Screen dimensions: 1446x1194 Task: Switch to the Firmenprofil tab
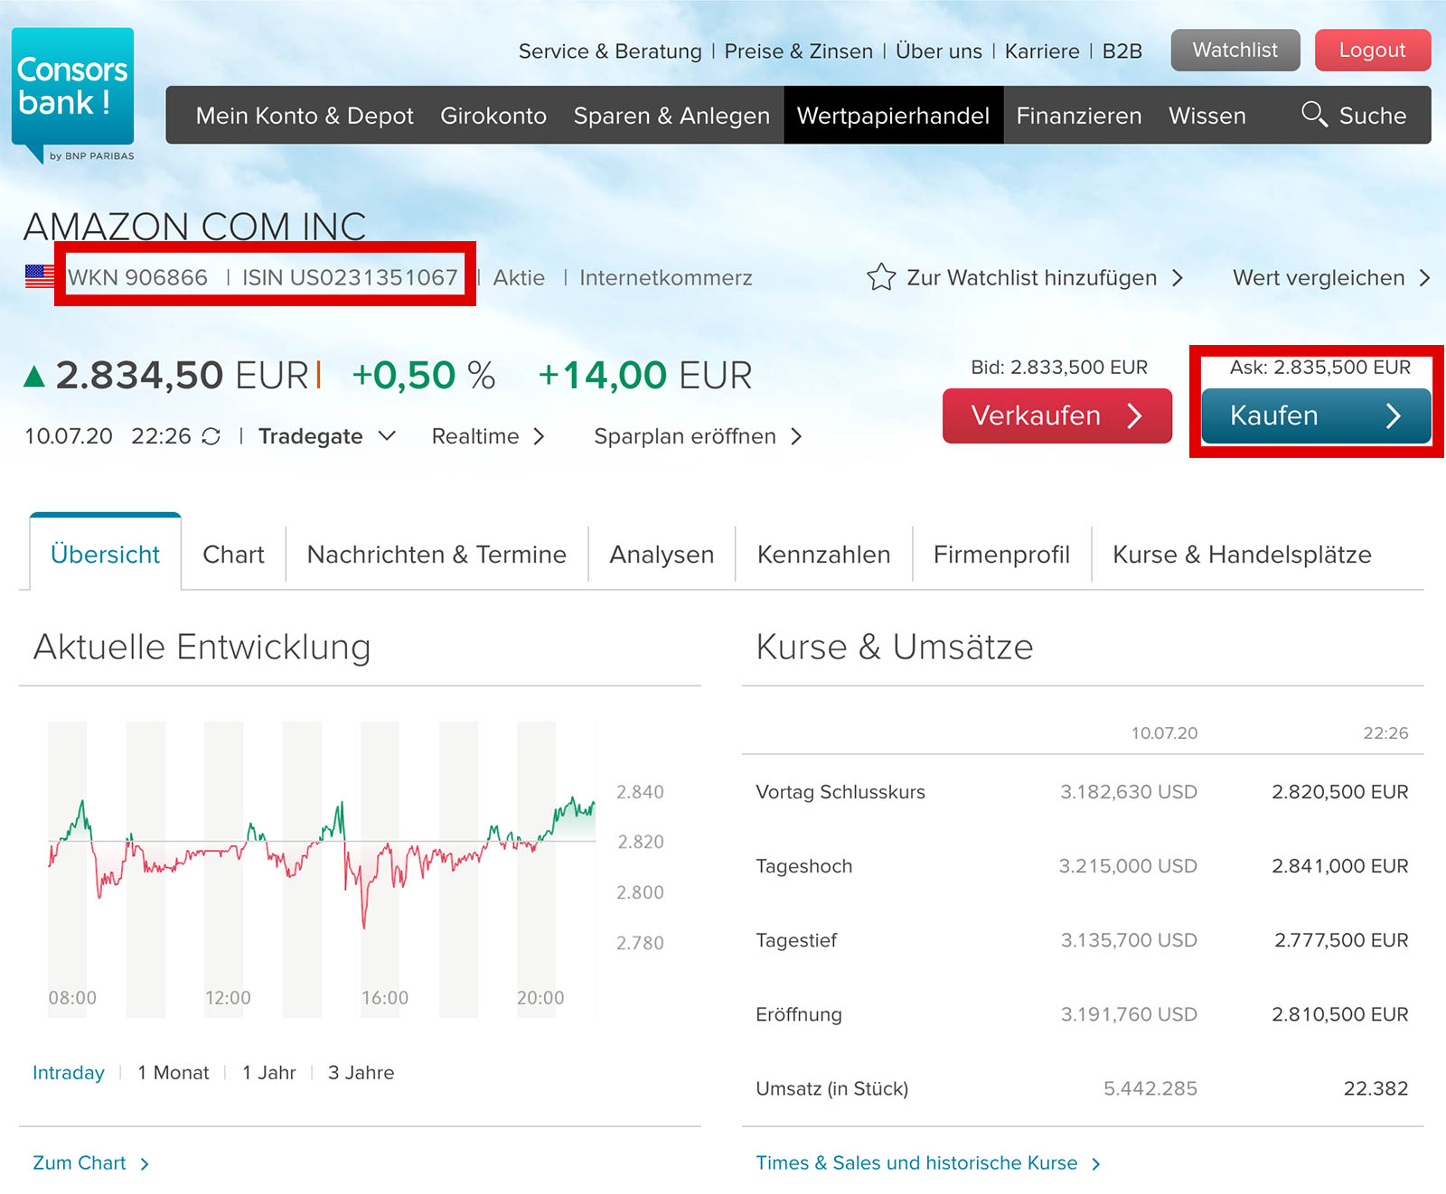click(1001, 555)
